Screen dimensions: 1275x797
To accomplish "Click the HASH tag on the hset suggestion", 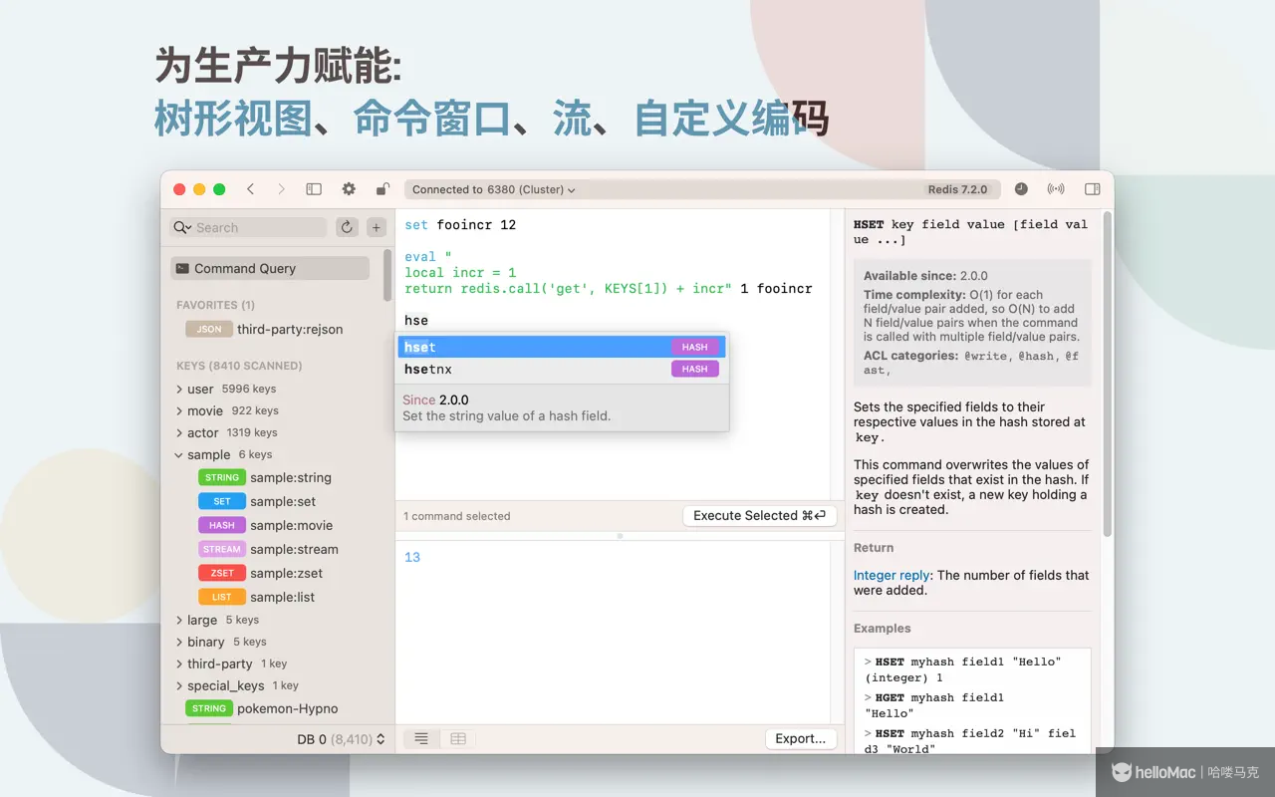I will pos(695,347).
